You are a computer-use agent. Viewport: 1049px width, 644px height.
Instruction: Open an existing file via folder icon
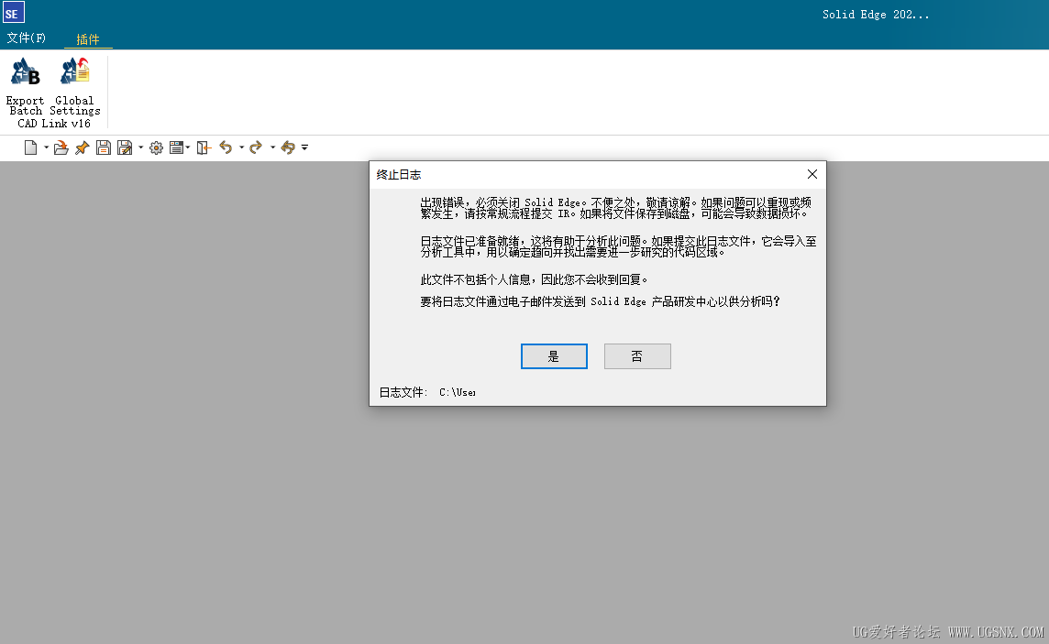[61, 147]
